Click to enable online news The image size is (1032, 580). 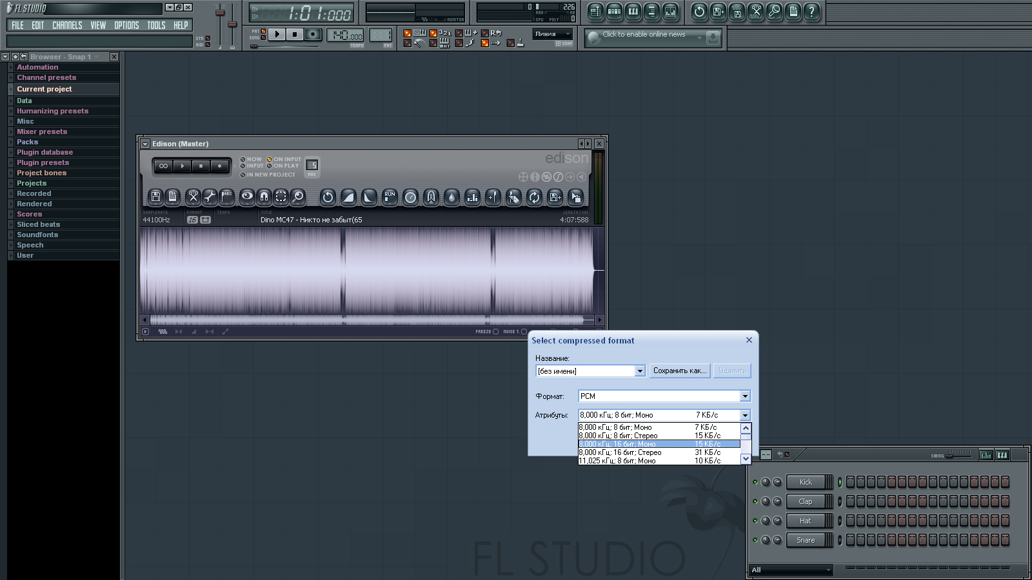tap(644, 35)
